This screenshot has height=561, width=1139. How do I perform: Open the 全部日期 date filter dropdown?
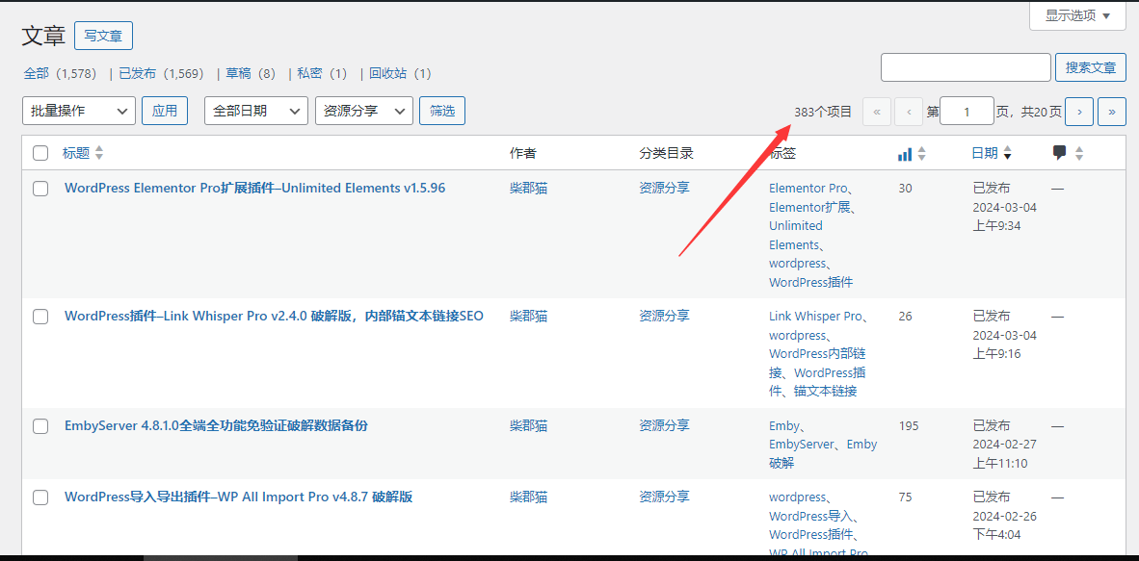[x=256, y=111]
